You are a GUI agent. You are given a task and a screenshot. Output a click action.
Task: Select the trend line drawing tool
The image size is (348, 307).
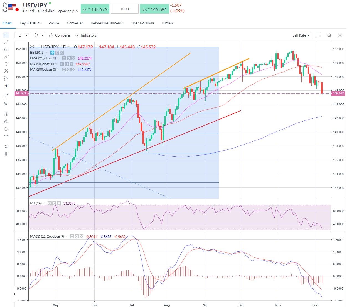click(x=6, y=42)
